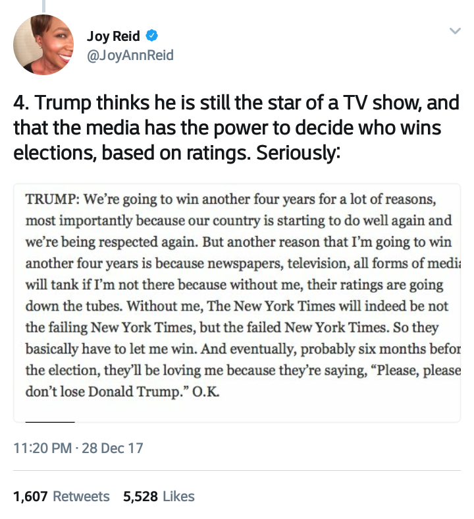Open the embedded Trump quote image
474x519 pixels.
[237, 302]
